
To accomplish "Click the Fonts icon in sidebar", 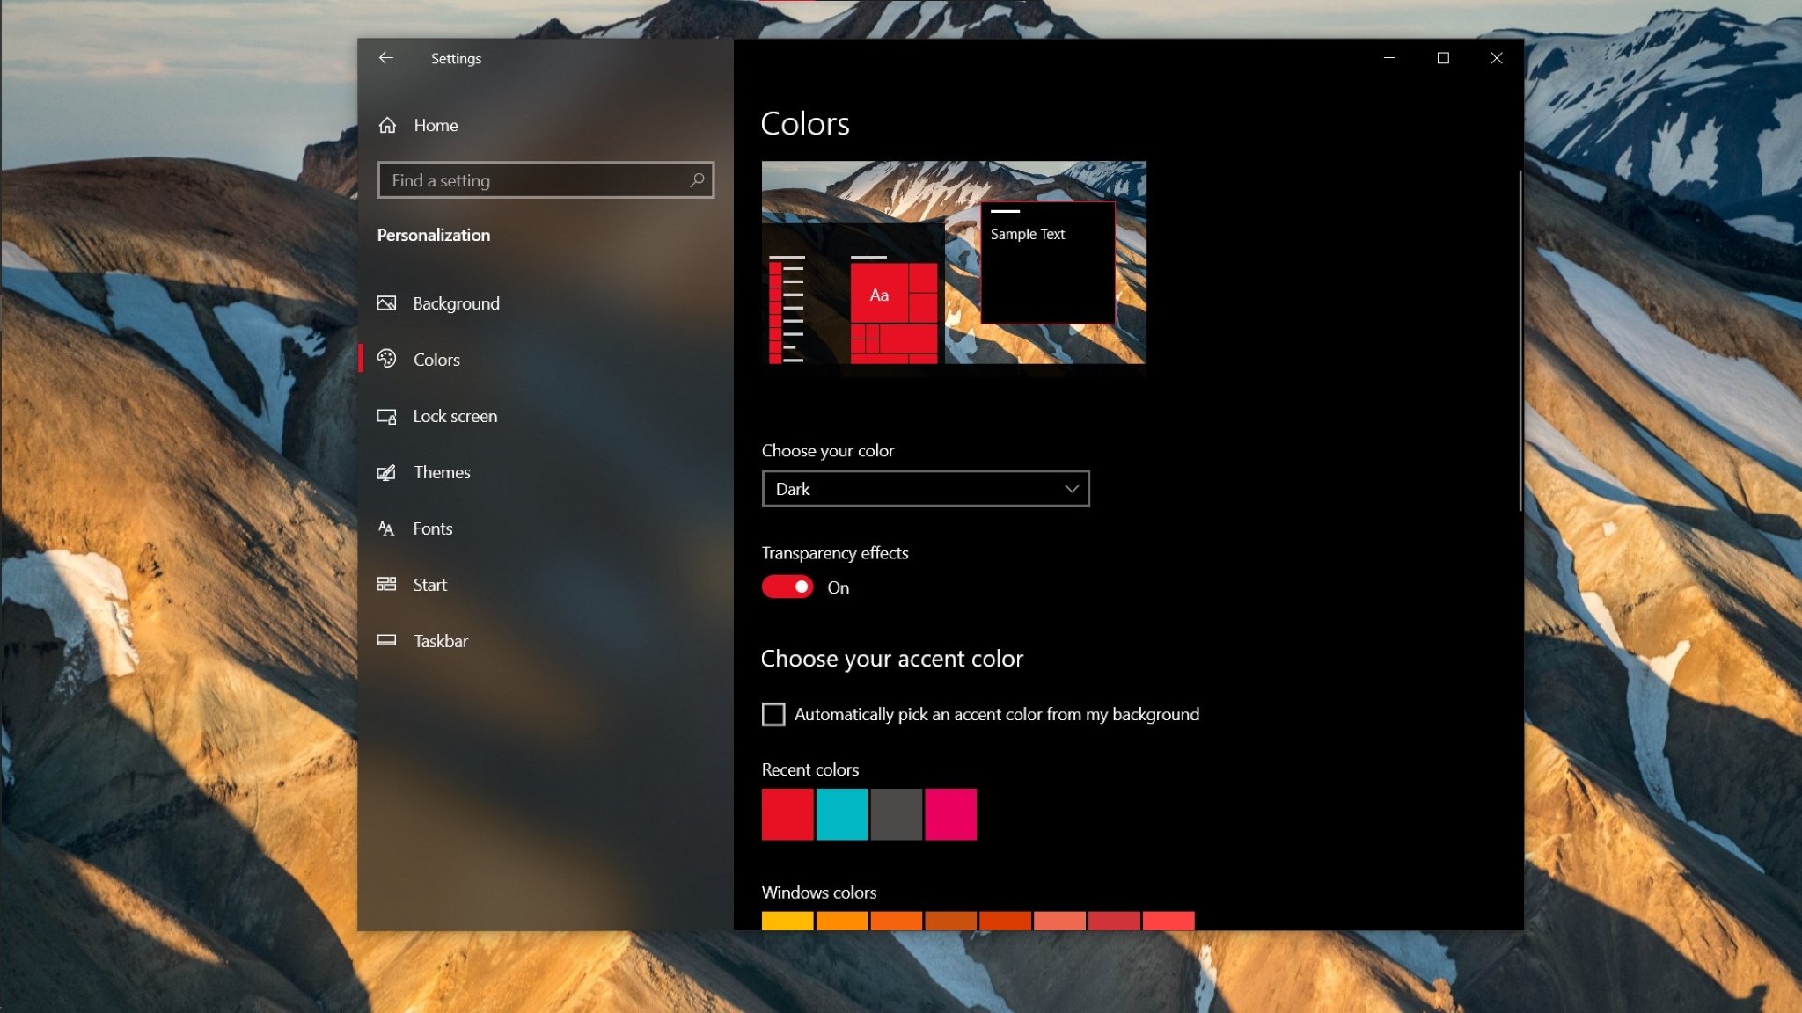I will (x=386, y=528).
